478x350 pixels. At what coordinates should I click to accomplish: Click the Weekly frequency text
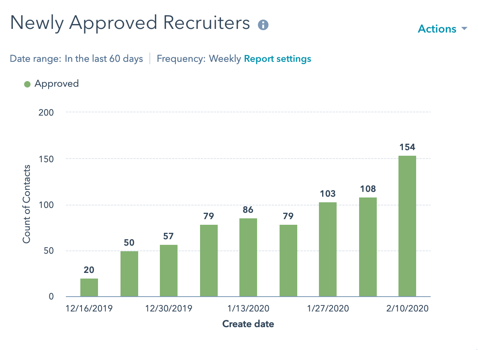[x=225, y=59]
